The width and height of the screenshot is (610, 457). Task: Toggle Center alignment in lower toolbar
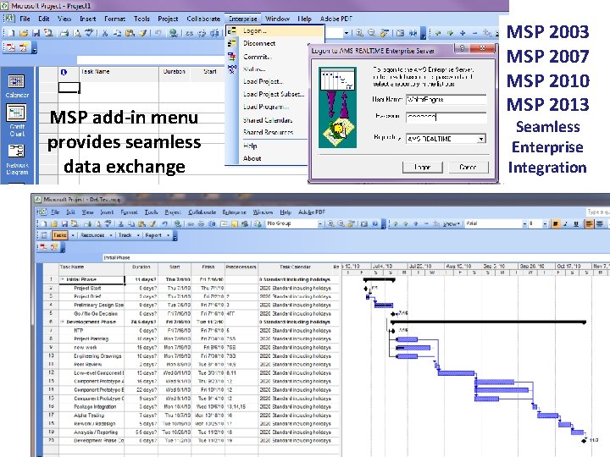pos(600,223)
